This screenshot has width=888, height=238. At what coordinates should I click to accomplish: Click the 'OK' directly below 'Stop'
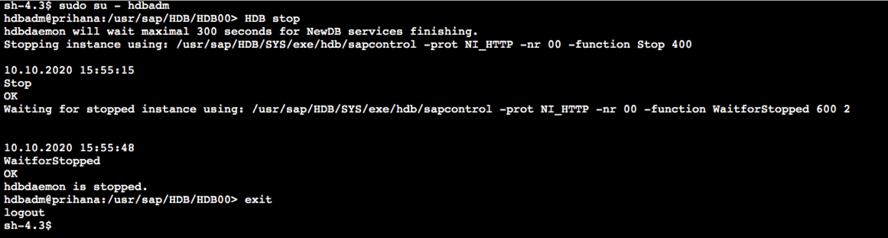point(11,96)
